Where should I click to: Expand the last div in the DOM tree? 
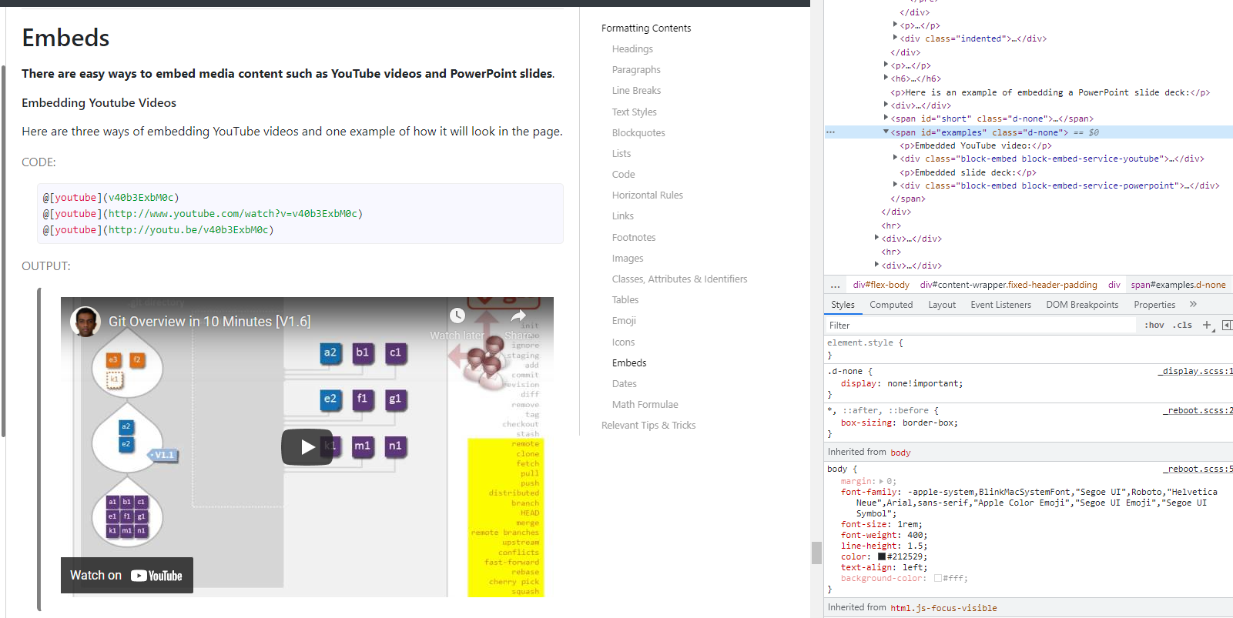(877, 266)
